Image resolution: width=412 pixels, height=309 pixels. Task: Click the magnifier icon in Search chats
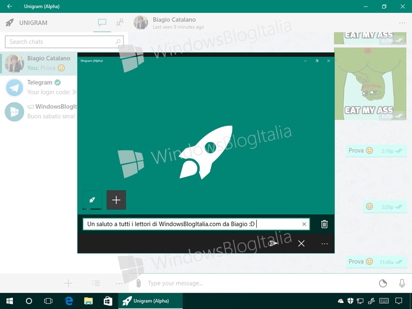[x=118, y=42]
